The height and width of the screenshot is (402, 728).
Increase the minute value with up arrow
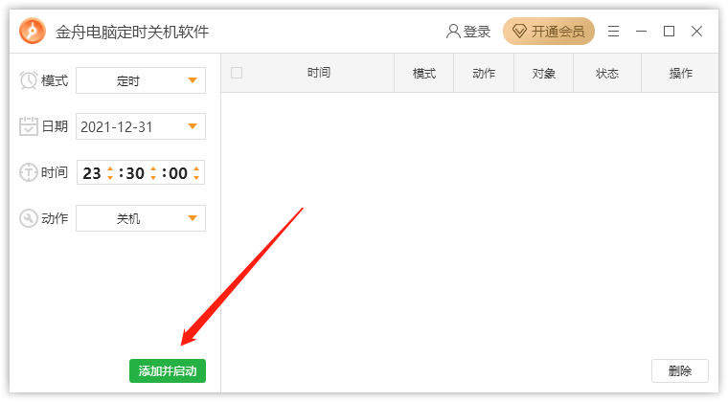[153, 168]
